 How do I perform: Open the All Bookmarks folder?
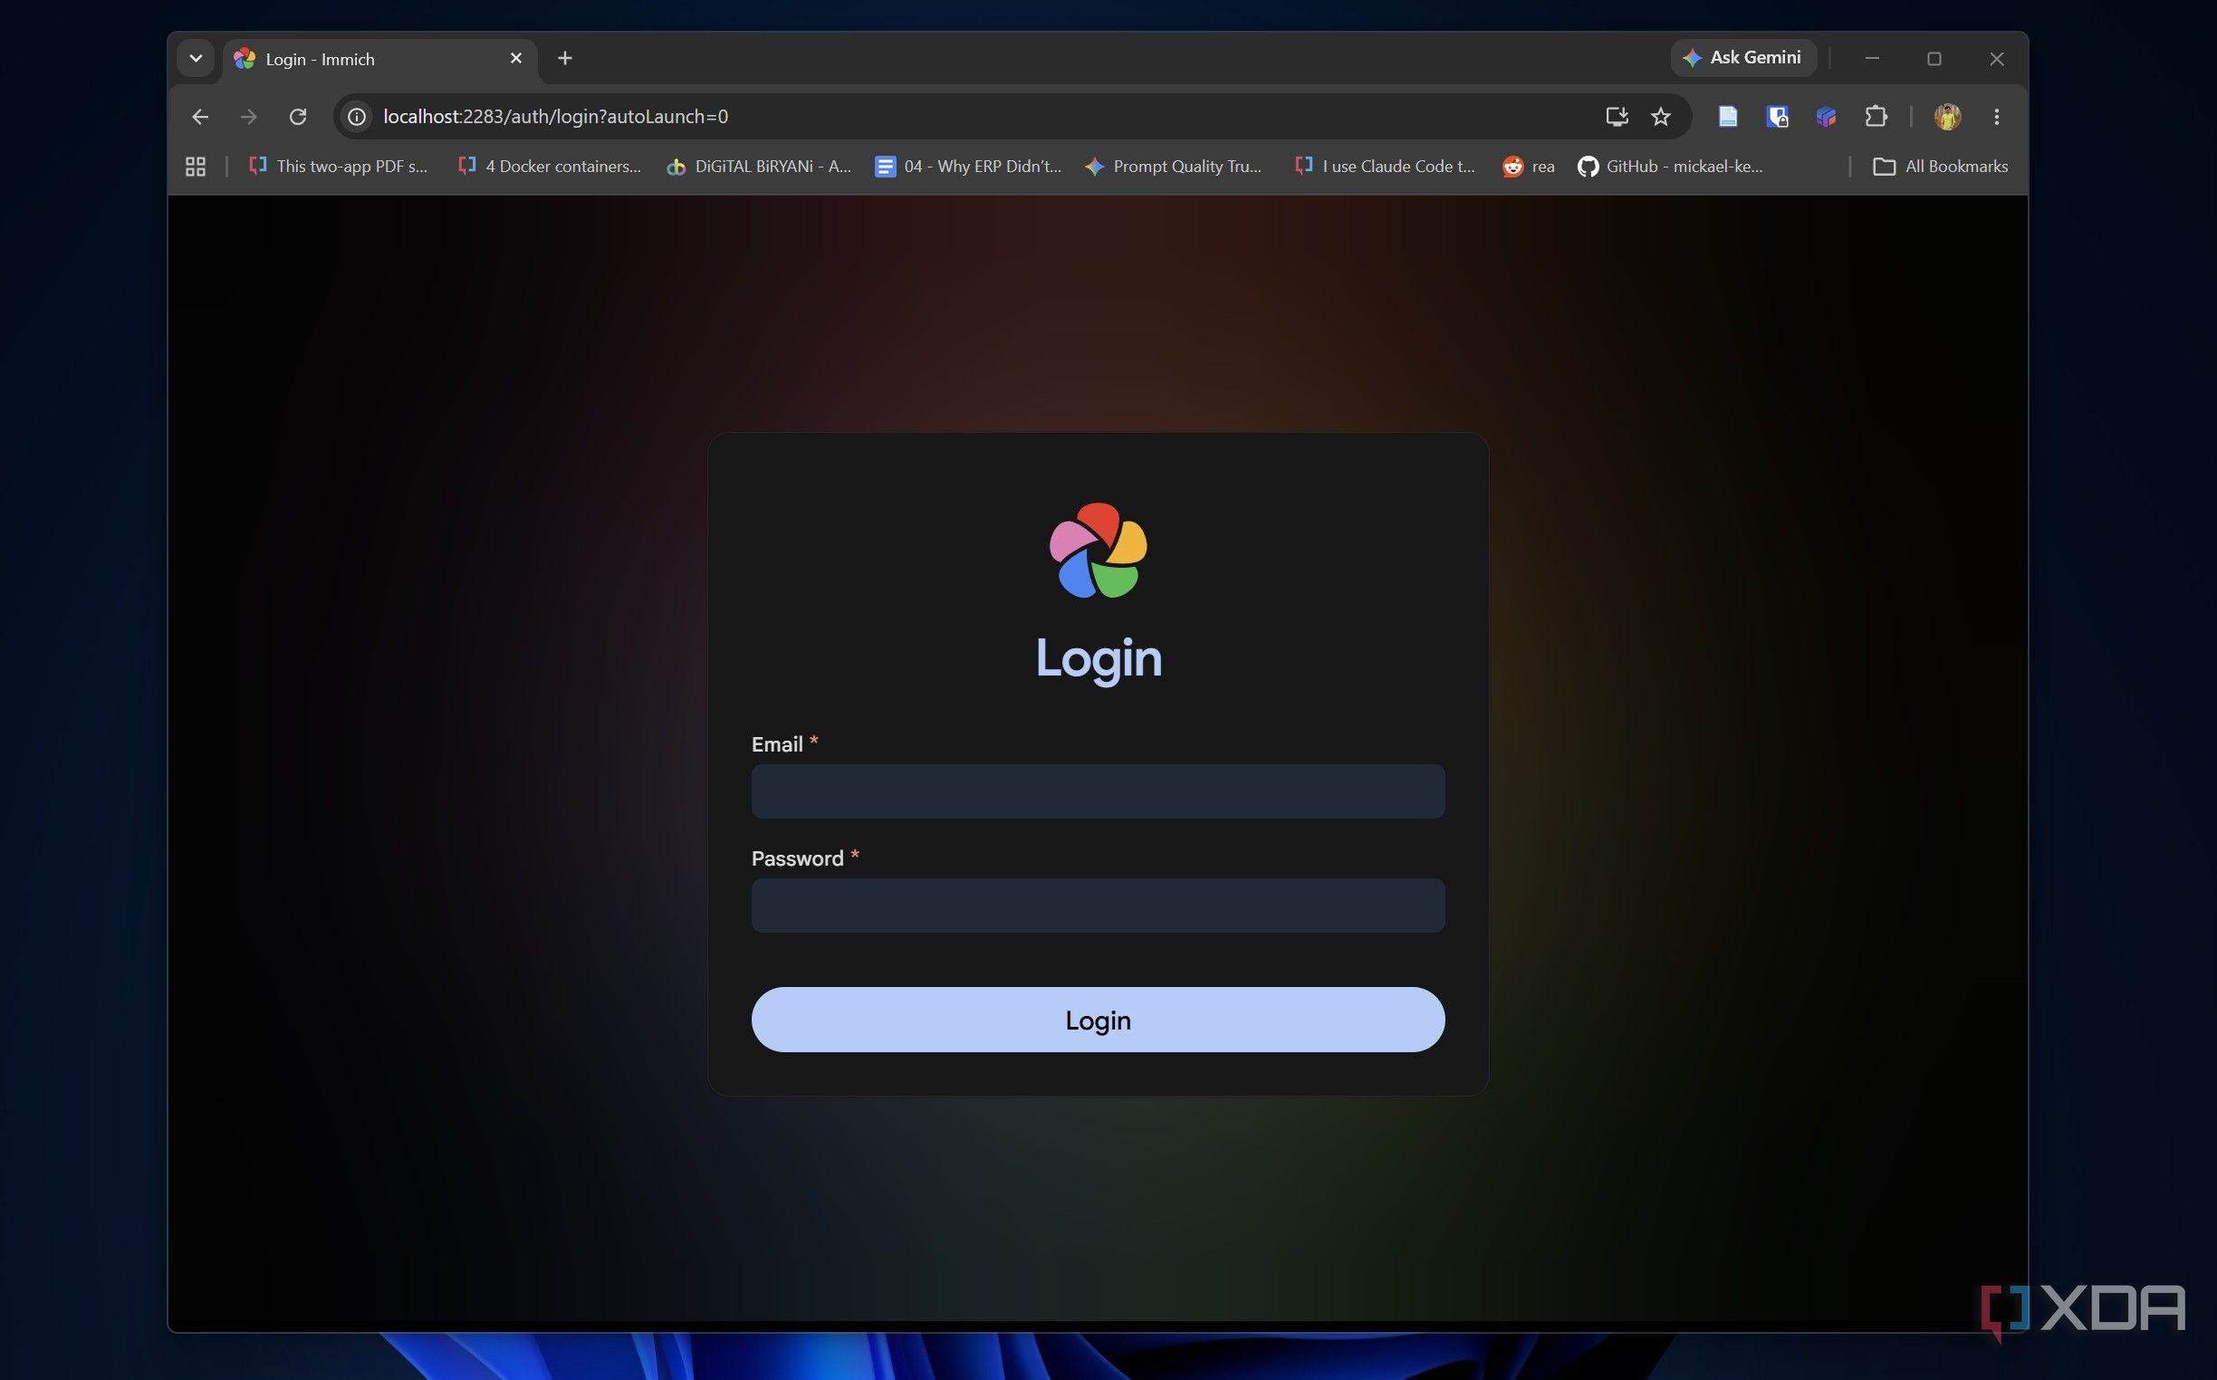click(1941, 166)
